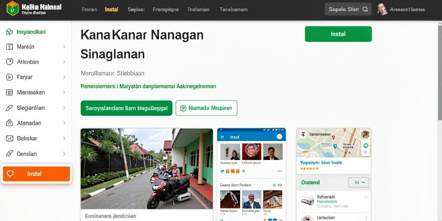The image size is (442, 221).
Task: Click the red marker on the map
Action: pyautogui.click(x=333, y=137)
